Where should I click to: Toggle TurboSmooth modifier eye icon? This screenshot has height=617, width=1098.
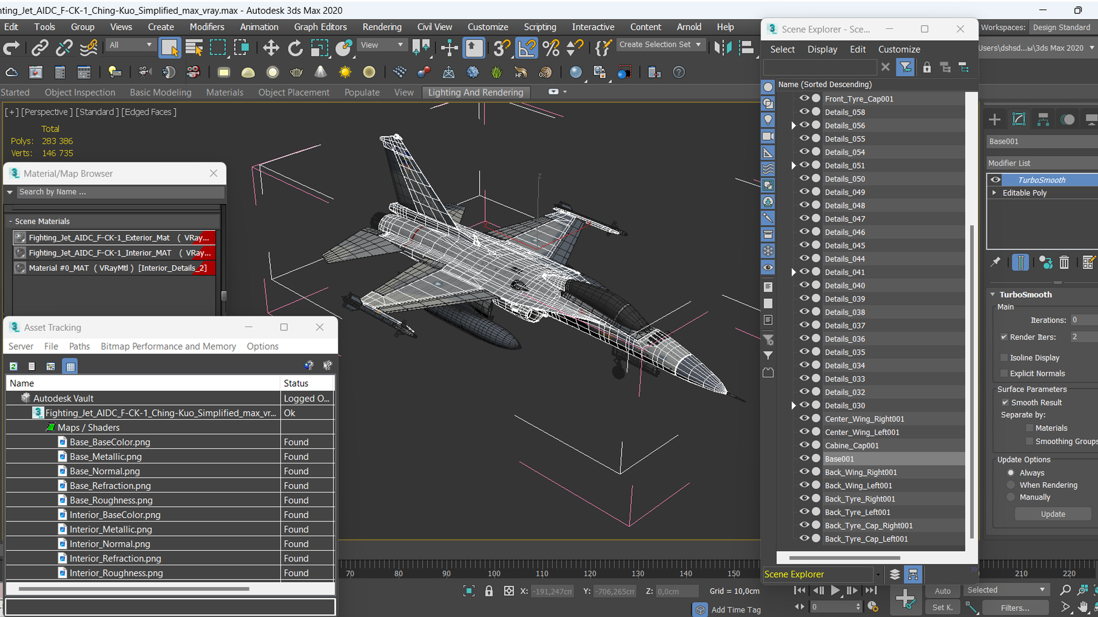[996, 180]
